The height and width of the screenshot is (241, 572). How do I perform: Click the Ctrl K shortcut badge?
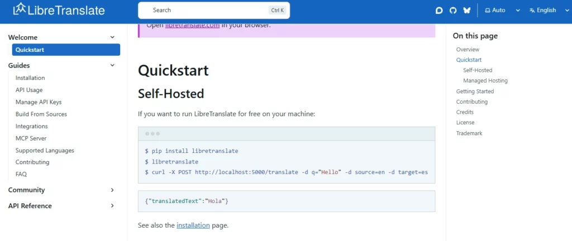coord(277,10)
